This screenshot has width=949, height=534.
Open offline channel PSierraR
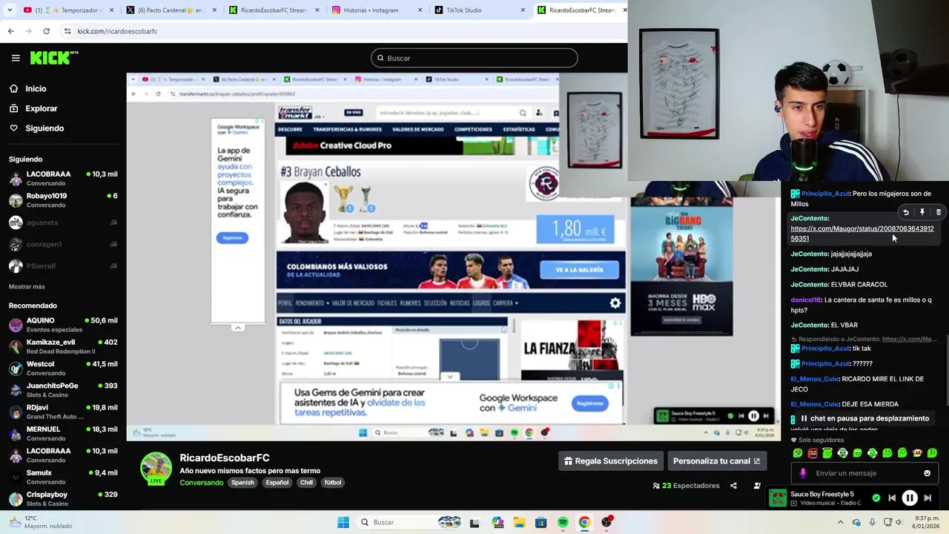[x=63, y=266]
